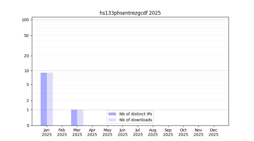Select the Sep 2025 x-axis label
254x141 pixels.
coord(168,132)
